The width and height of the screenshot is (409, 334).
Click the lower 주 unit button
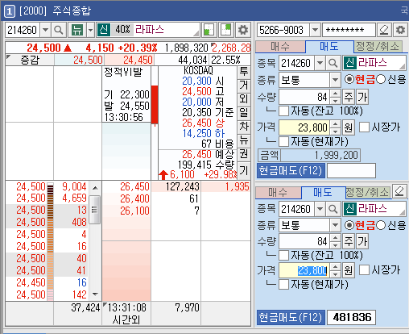[349, 241]
